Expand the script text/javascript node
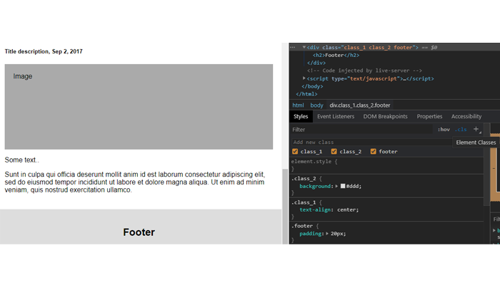The width and height of the screenshot is (500, 285). pyautogui.click(x=304, y=78)
